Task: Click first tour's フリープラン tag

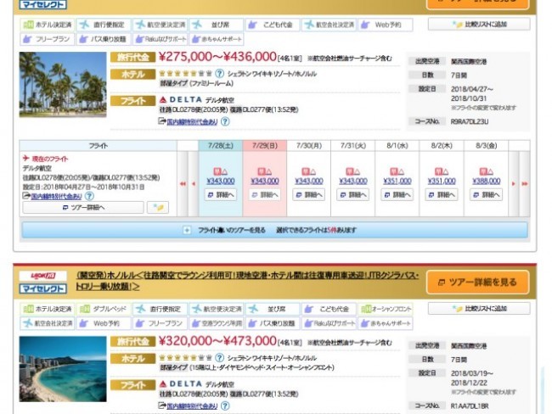Action: (48, 39)
